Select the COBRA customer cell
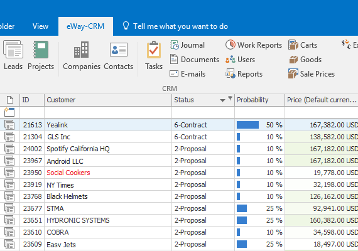Viewport: 358px width, 251px height. pyautogui.click(x=108, y=232)
